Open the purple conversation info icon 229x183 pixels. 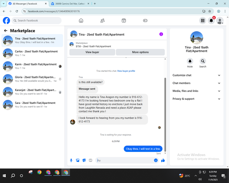click(161, 34)
